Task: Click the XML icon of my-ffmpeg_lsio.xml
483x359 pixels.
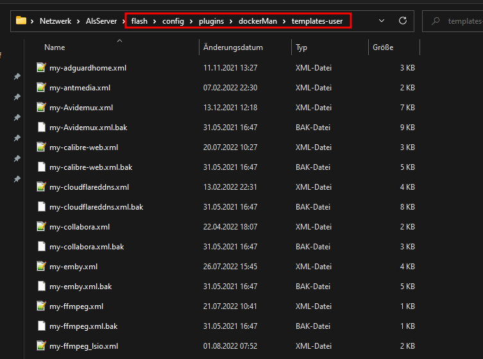Action: [x=41, y=346]
